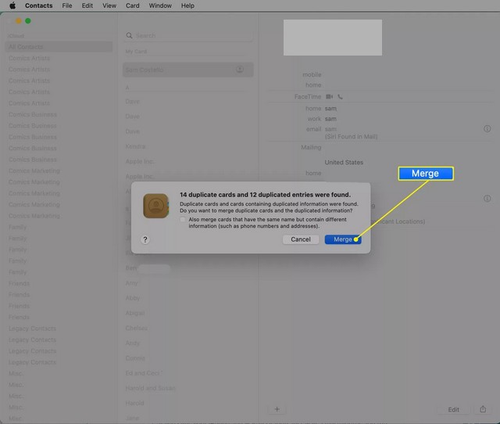500x424 pixels.
Task: Open the dialog's question mark help button
Action: point(145,240)
